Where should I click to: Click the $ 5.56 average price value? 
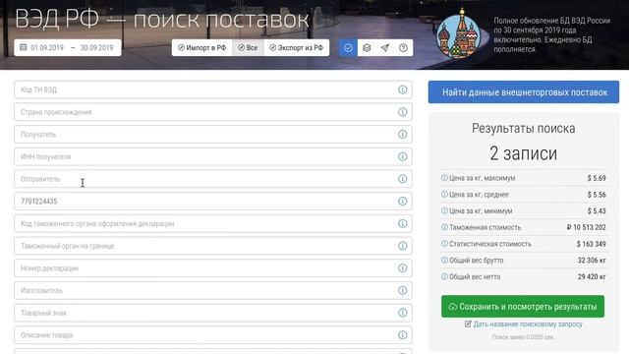coord(597,195)
